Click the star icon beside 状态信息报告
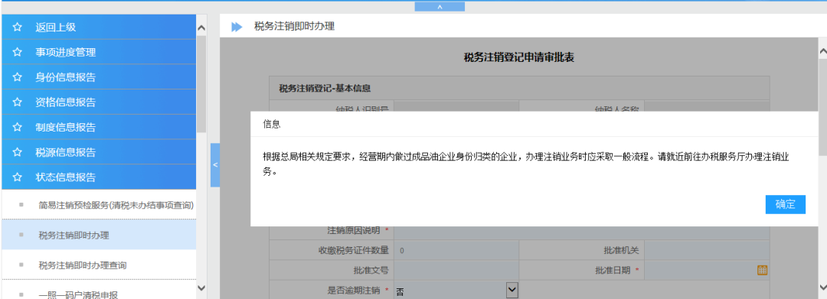827x299 pixels. tap(17, 177)
